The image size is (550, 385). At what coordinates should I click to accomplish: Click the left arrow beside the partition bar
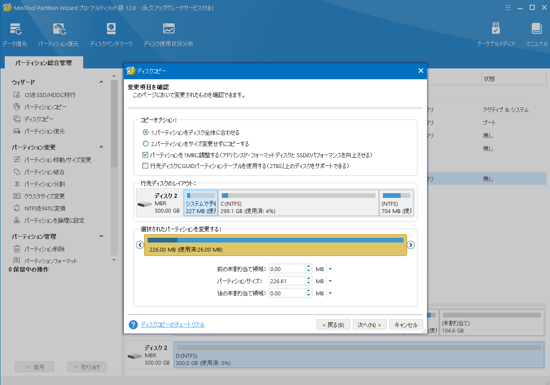pos(140,245)
